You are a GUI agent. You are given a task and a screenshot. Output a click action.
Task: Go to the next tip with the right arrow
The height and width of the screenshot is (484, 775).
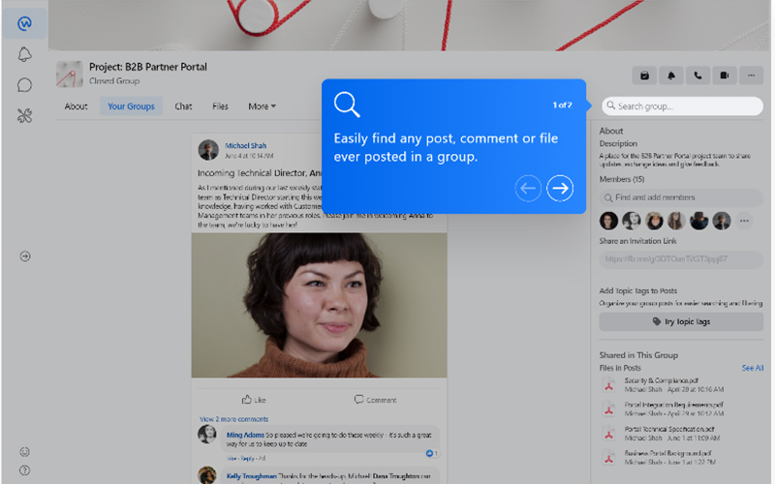(560, 188)
